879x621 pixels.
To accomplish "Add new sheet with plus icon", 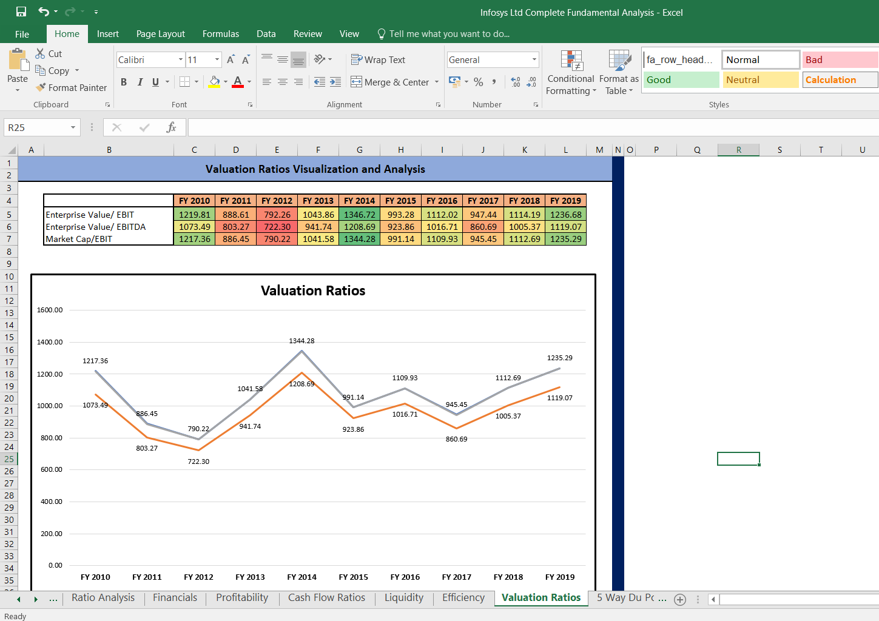I will coord(680,600).
